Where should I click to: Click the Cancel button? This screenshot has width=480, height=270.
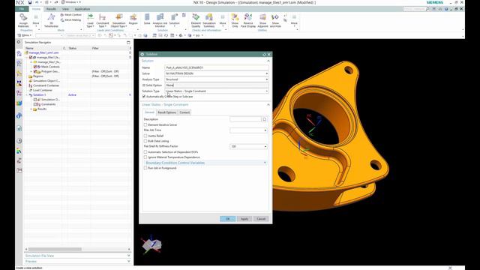(x=261, y=219)
